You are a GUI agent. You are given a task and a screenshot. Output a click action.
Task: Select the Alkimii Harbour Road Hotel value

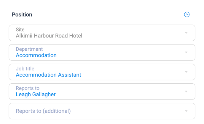pos(49,36)
